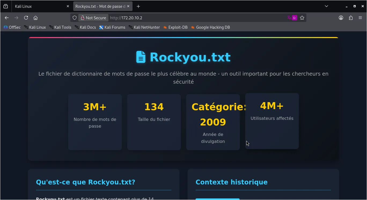
Task: Open the Firefox recent browsing button
Action: click(x=6, y=6)
